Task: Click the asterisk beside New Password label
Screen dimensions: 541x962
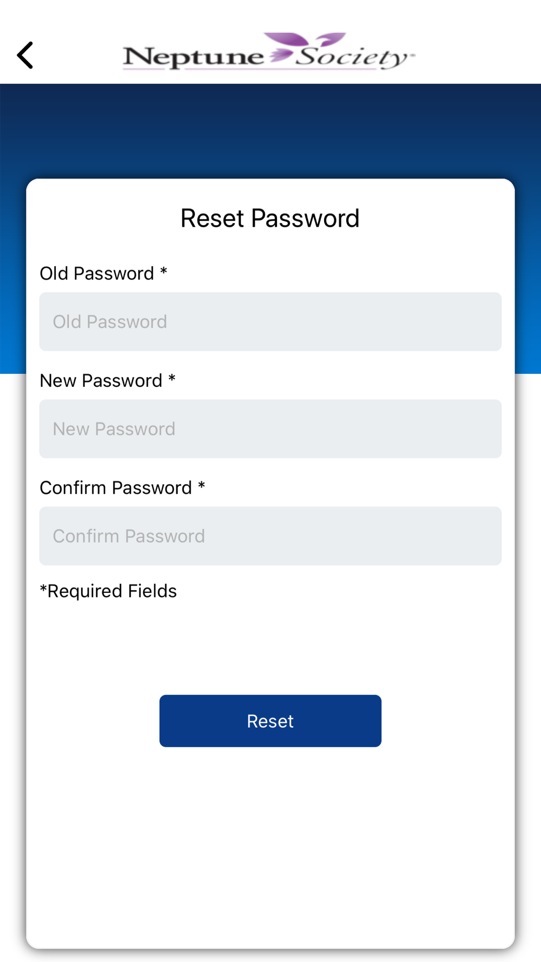Action: coord(171,379)
